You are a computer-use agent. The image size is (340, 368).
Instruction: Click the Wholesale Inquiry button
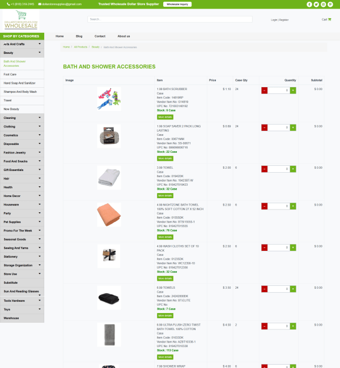click(x=177, y=4)
